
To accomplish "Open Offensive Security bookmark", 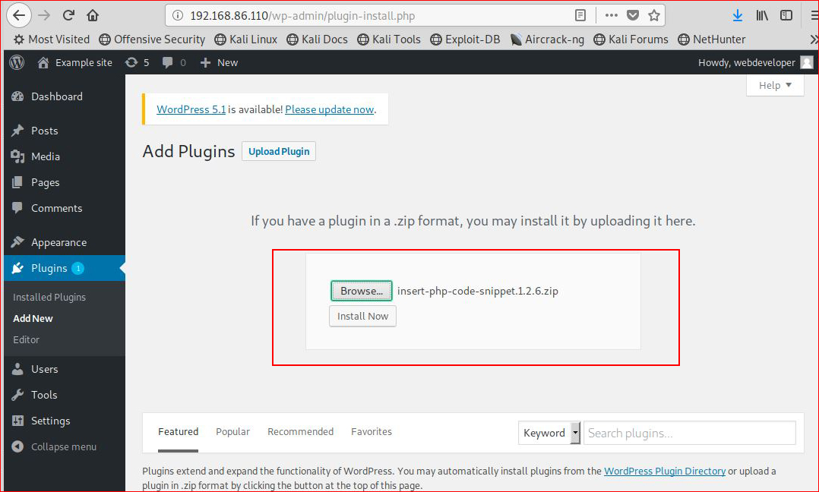I will [x=152, y=39].
